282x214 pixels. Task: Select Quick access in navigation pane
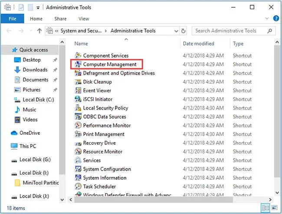tap(30, 50)
